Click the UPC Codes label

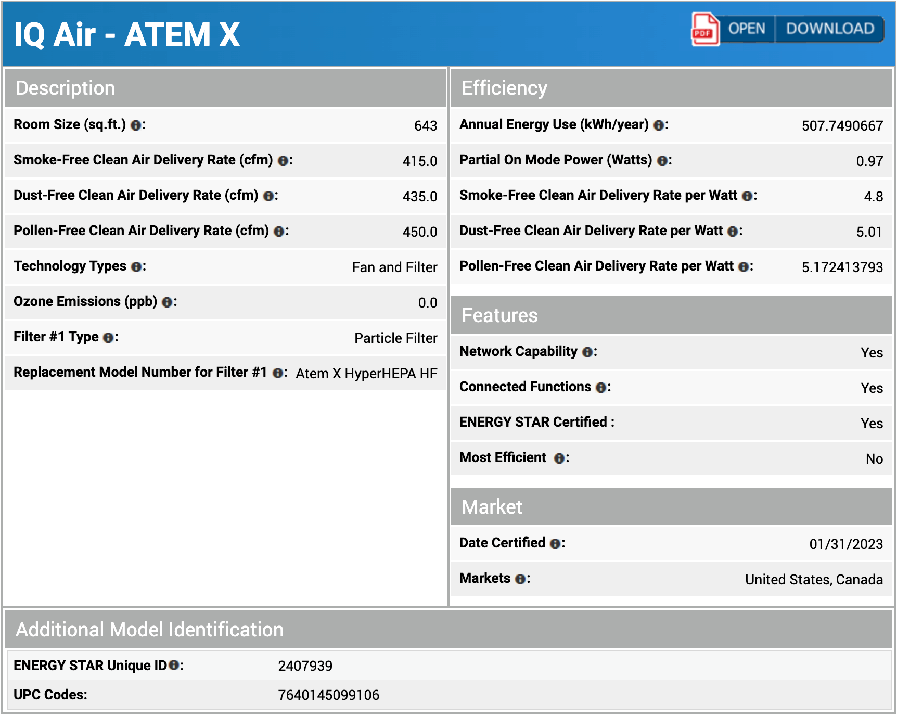[50, 695]
